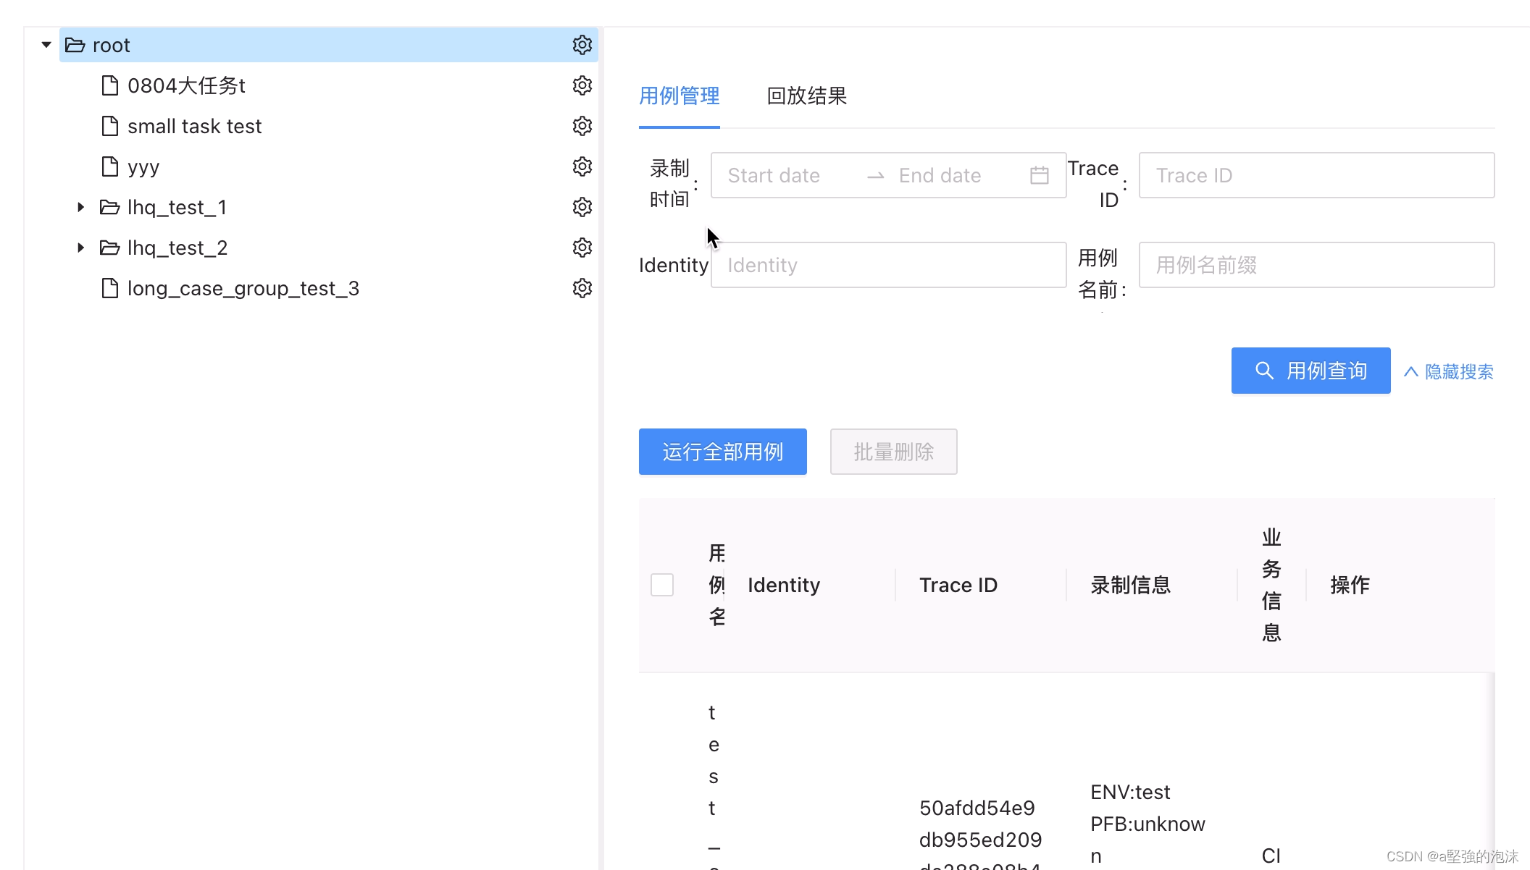Image resolution: width=1530 pixels, height=870 pixels.
Task: Open settings gear for small task test
Action: [582, 126]
